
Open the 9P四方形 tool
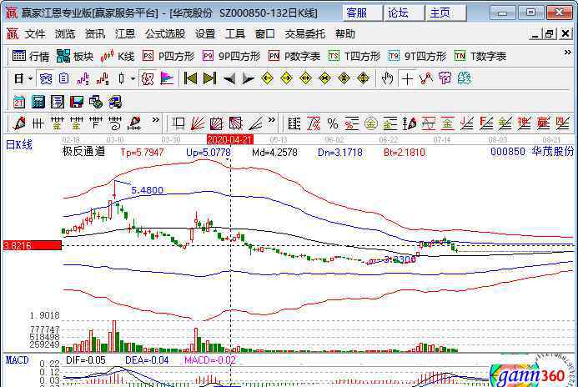(232, 56)
